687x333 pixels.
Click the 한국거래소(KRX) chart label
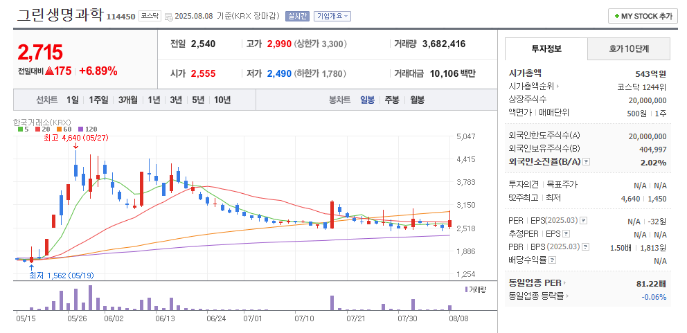pyautogui.click(x=42, y=122)
